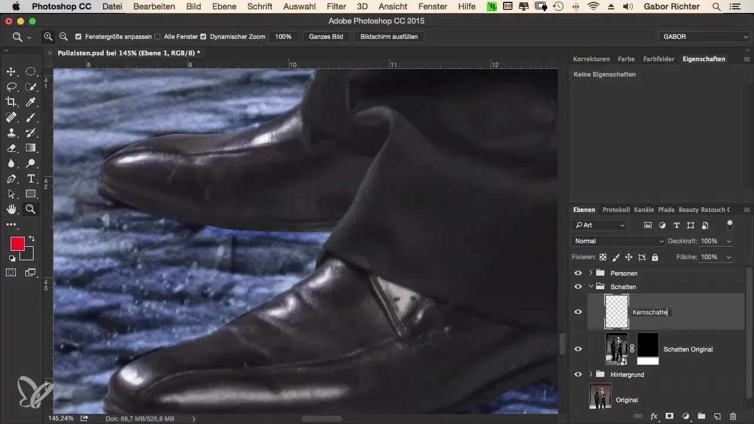The image size is (754, 424).
Task: Delete layer using the trash icon
Action: click(733, 416)
